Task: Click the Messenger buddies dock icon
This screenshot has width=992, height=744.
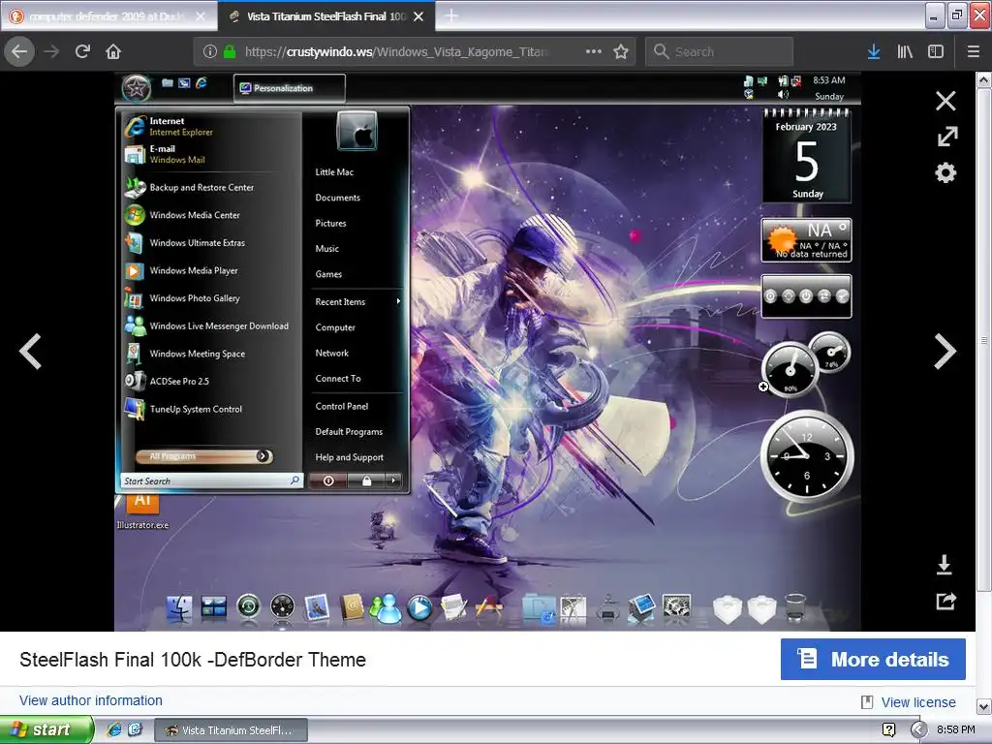Action: [x=386, y=608]
